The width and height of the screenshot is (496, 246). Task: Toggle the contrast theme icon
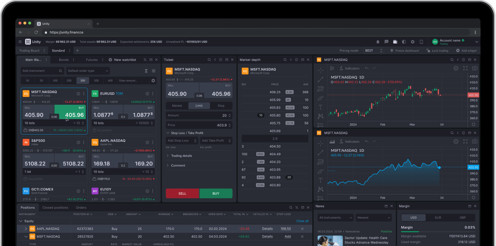[x=404, y=42]
